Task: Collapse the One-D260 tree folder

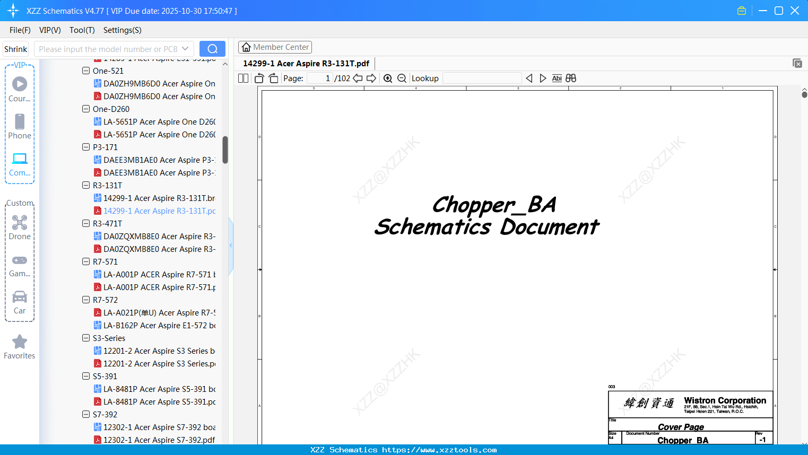Action: [86, 109]
